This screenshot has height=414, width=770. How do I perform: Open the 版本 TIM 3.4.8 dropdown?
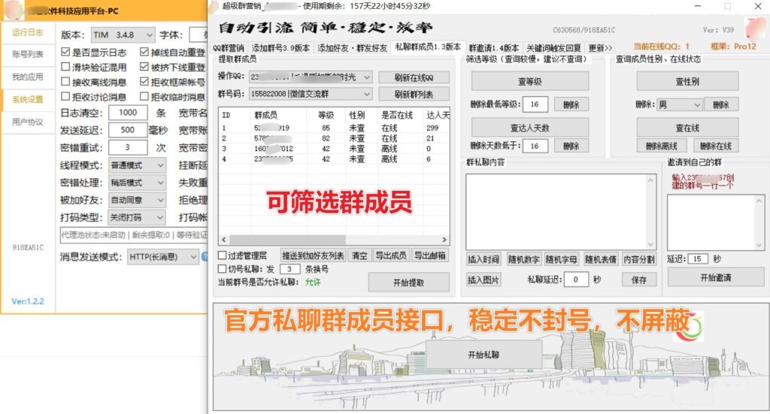pos(123,35)
